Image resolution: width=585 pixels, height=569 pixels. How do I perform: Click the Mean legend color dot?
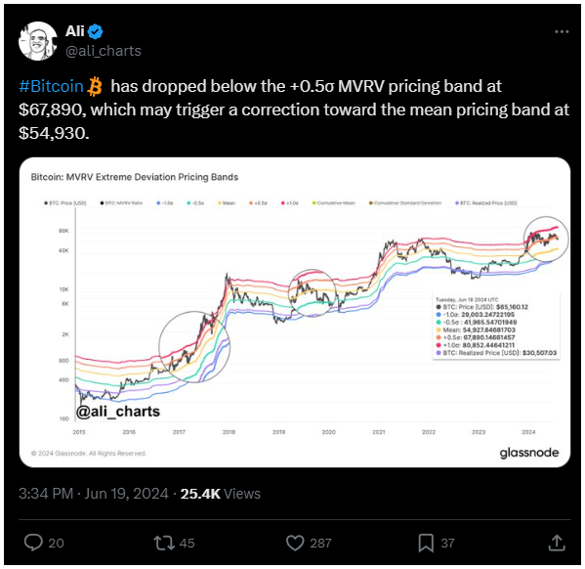click(x=220, y=203)
